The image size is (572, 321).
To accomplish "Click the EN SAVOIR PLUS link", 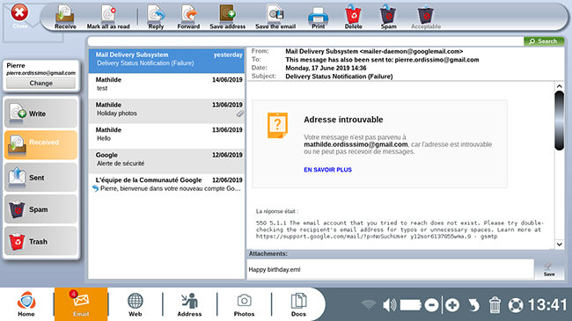I will [327, 170].
